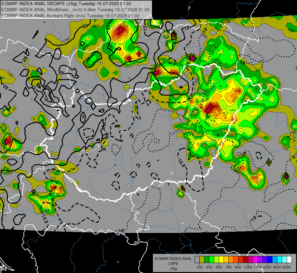The height and width of the screenshot is (273, 297).
Task: Click the legend value 300
Action: (x=209, y=267)
